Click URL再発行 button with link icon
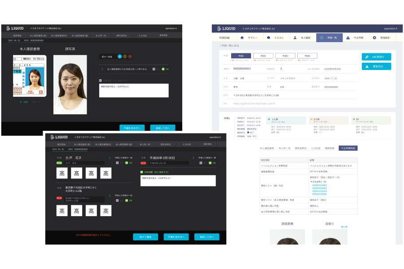This screenshot has height=269, width=404. pyautogui.click(x=376, y=56)
